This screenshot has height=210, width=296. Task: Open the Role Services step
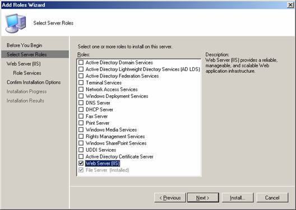coord(27,73)
